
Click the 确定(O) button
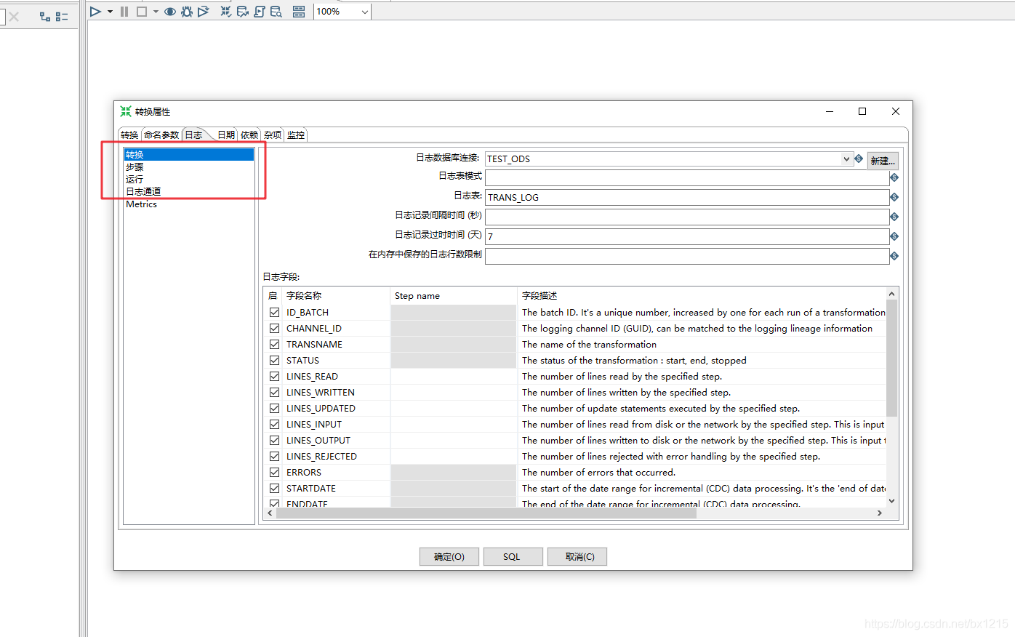point(449,556)
